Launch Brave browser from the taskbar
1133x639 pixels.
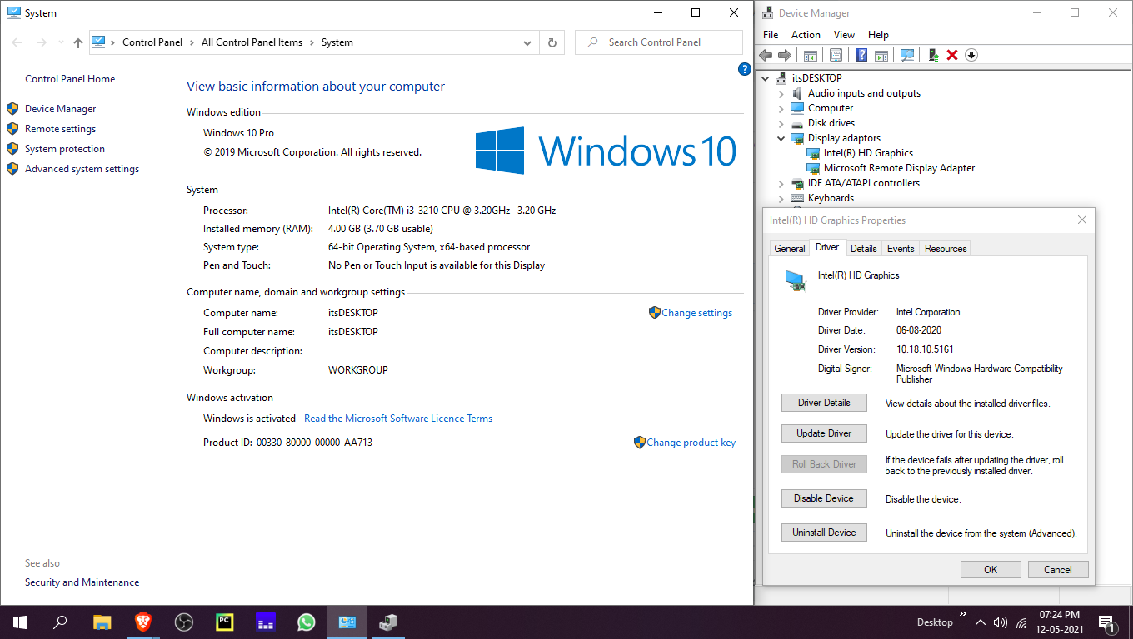[x=143, y=622]
